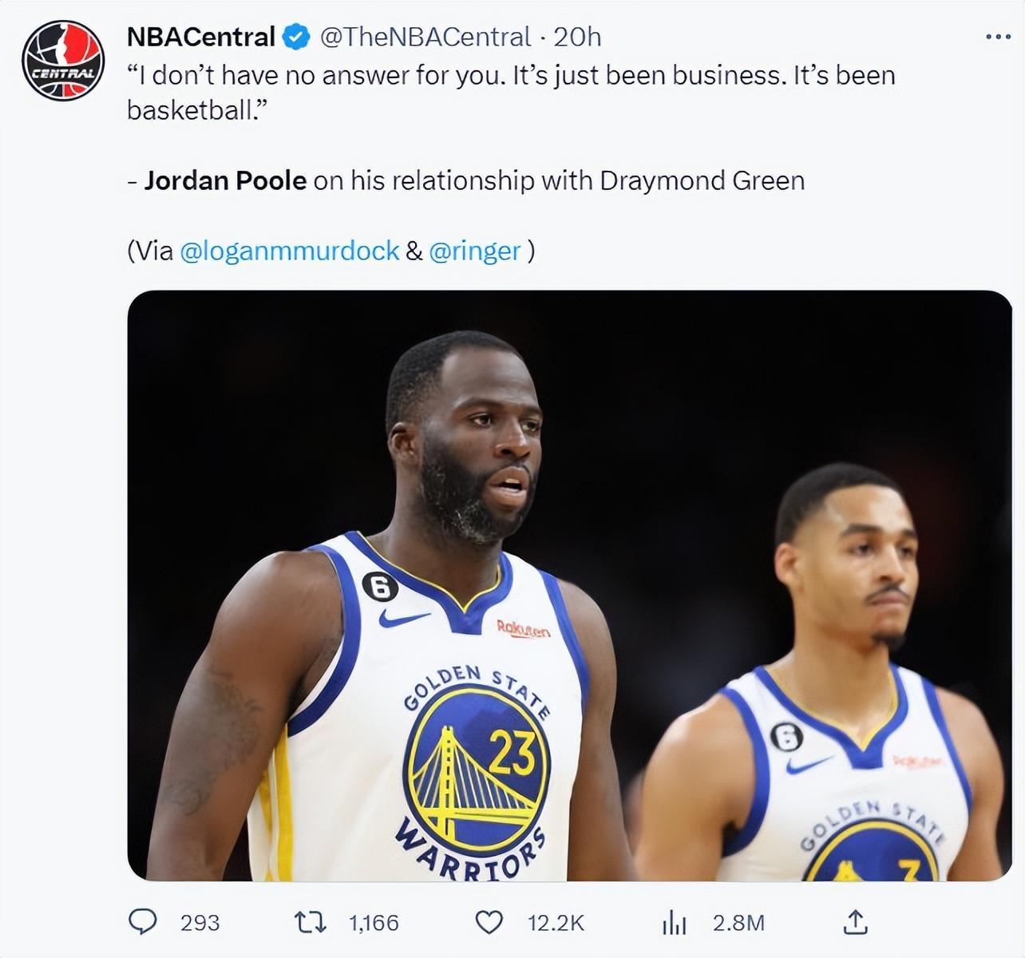Open the @loganmmurdock mention link
The height and width of the screenshot is (958, 1025).
pos(290,251)
